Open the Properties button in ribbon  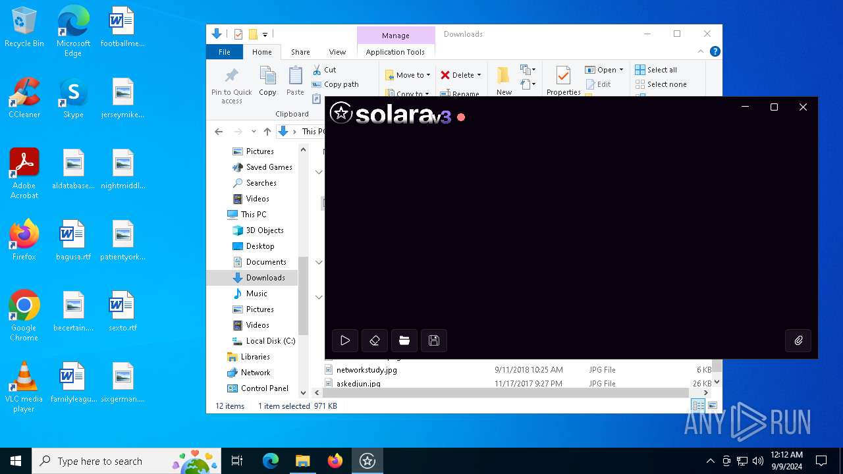click(563, 82)
